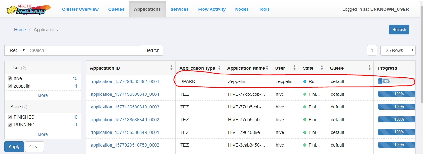Click 100% progress bar of application_1577029518759_0002
The image size is (423, 154).
[397, 145]
